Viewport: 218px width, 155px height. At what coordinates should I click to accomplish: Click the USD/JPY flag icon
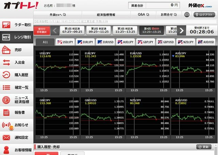click(x=60, y=42)
